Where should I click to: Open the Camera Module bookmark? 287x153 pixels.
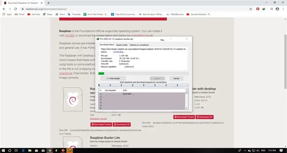tap(199, 14)
